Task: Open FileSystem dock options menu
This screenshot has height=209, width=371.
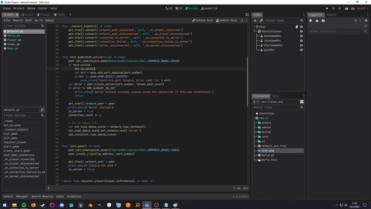Action: 304,96
